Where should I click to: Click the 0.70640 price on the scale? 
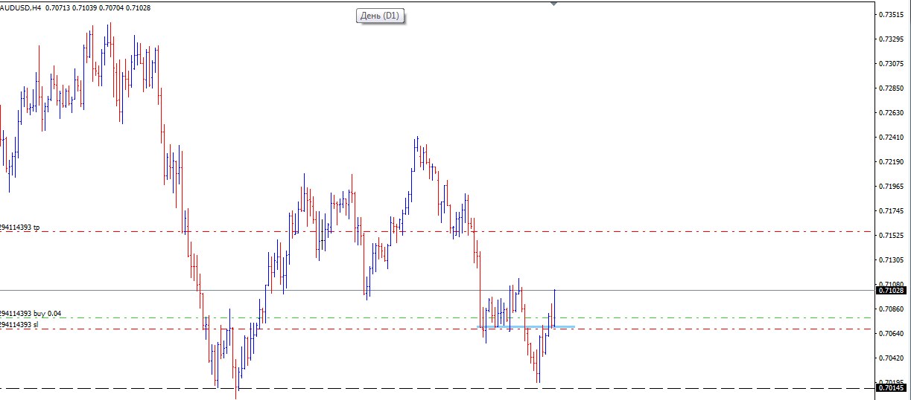[891, 334]
